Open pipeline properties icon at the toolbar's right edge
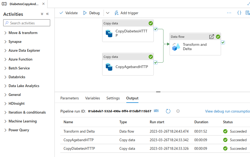This screenshot has width=250, height=157. (x=248, y=13)
